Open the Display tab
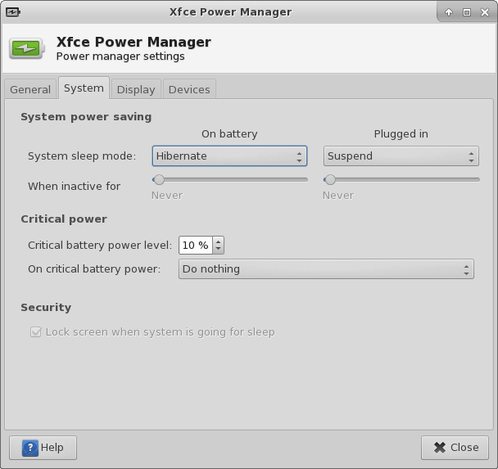The height and width of the screenshot is (469, 498). click(x=136, y=89)
